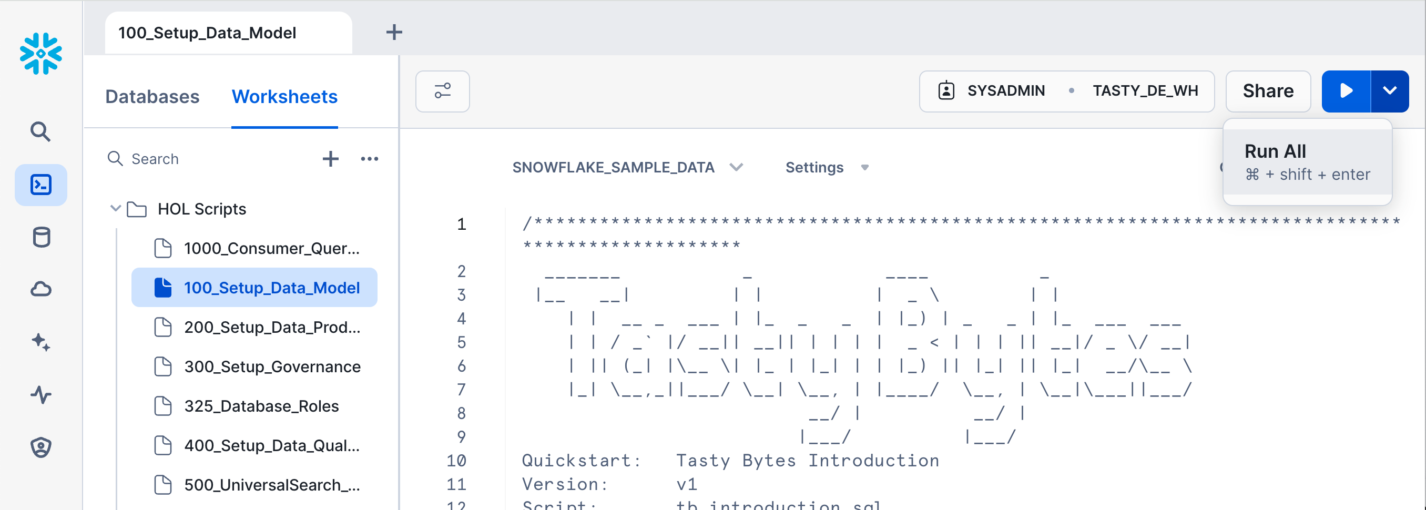
Task: Open the 300_Setup_Governance worksheet
Action: pyautogui.click(x=272, y=366)
